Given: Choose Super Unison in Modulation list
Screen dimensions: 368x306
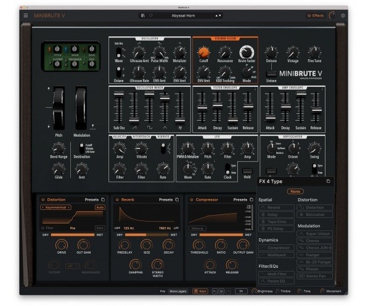Looking at the screenshot, I should click(x=315, y=233).
